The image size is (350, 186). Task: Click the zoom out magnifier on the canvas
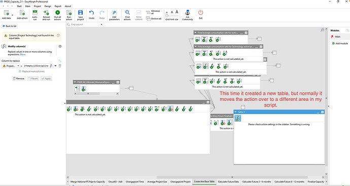click(322, 30)
